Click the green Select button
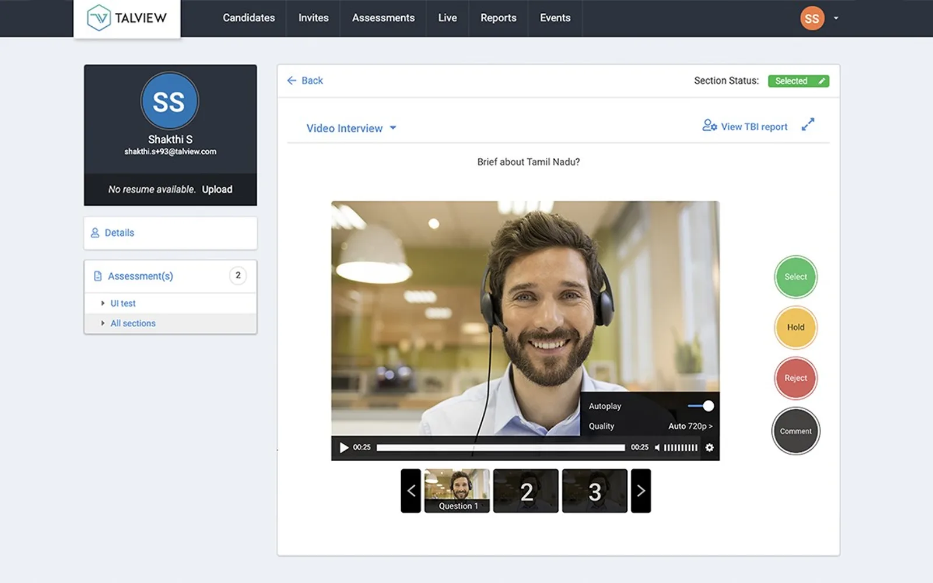 (795, 277)
